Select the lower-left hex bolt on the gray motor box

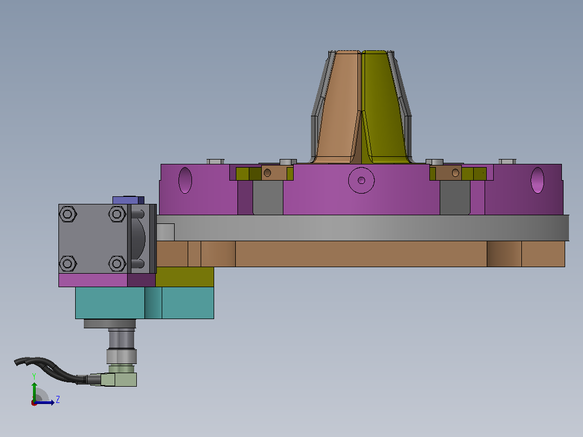68,264
